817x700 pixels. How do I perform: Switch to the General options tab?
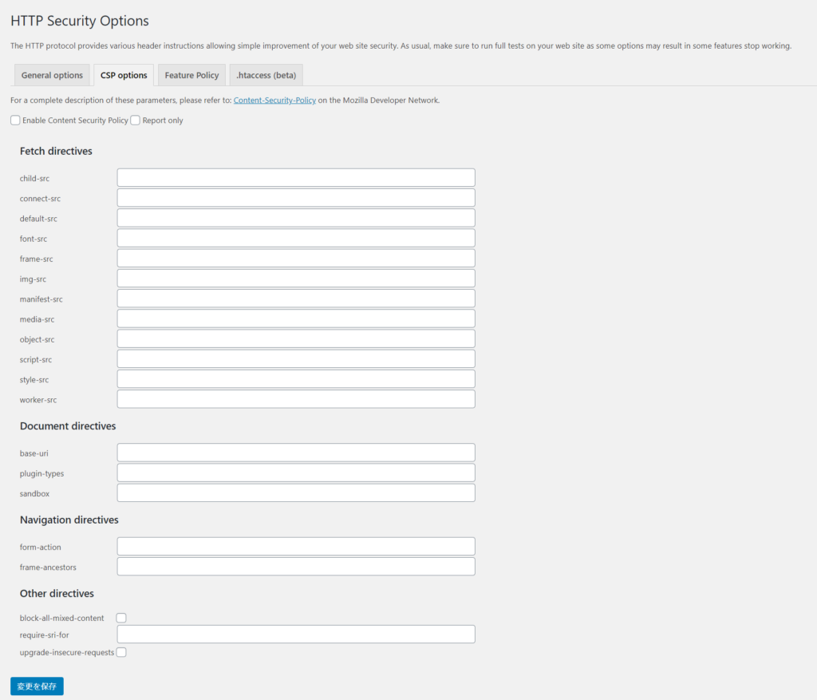pos(51,74)
